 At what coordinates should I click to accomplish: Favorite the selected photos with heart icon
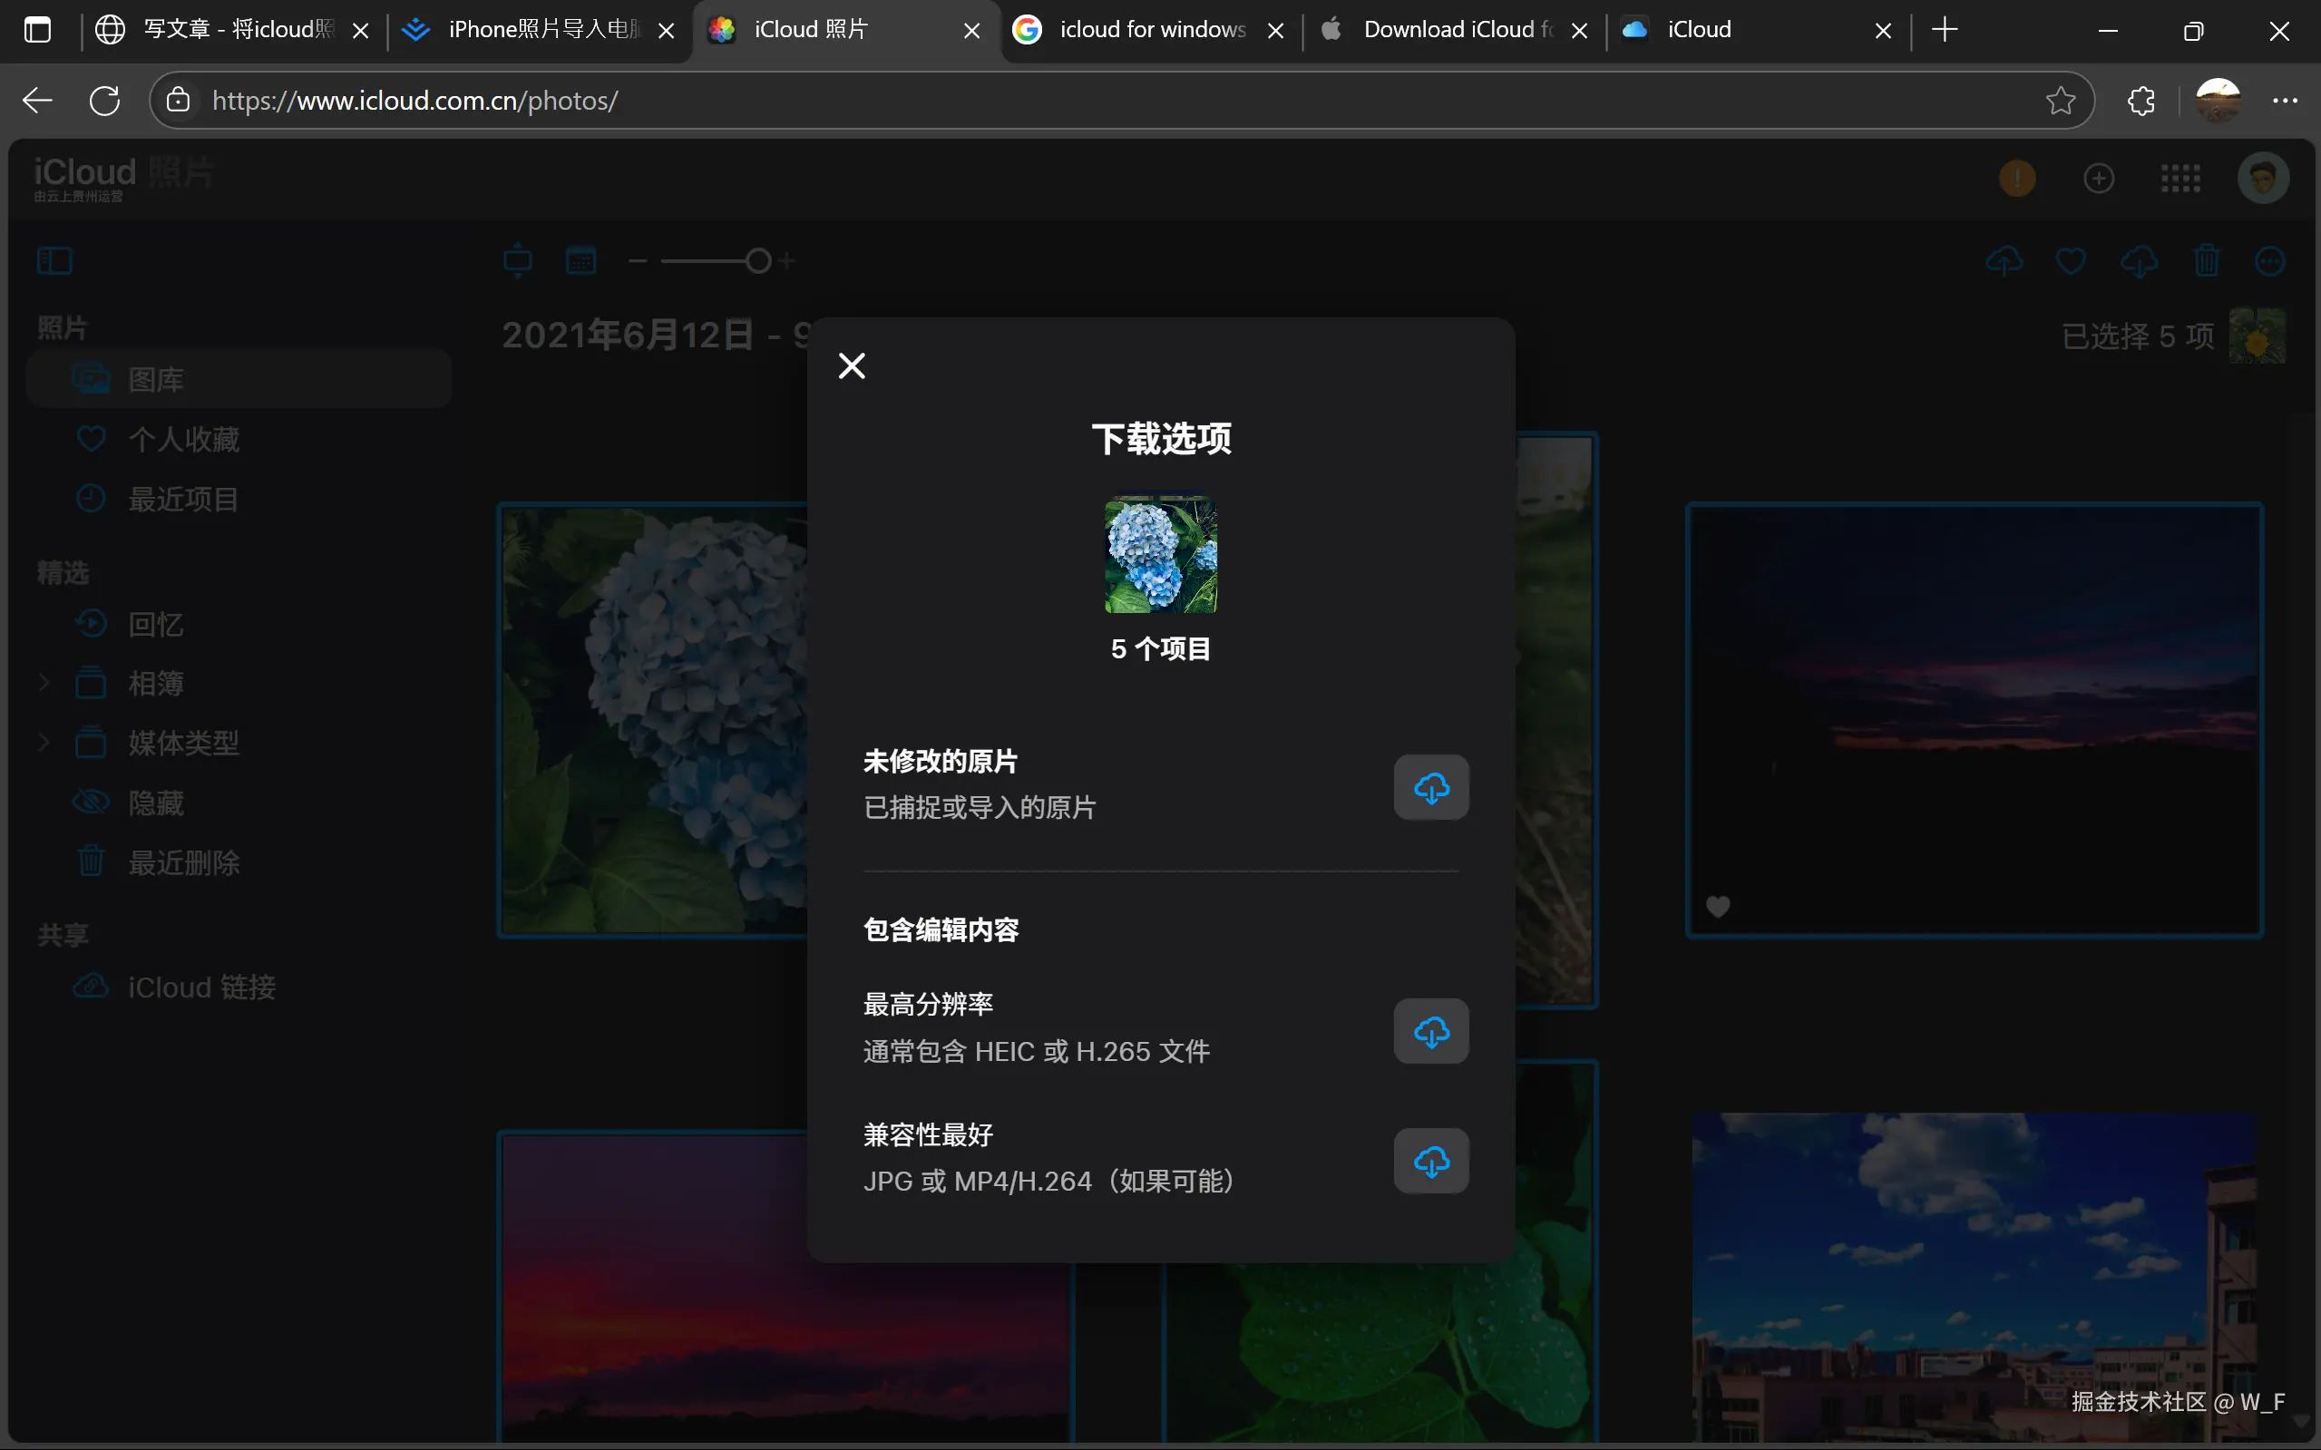(x=2072, y=261)
